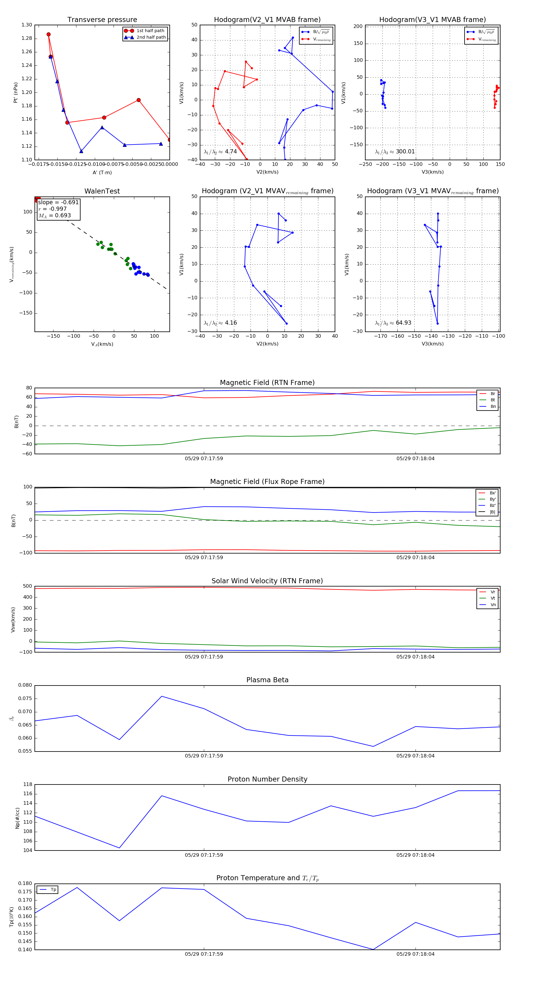This screenshot has width=535, height=981.
Task: Click the 'WalenTest' plot title
Action: coord(102,191)
